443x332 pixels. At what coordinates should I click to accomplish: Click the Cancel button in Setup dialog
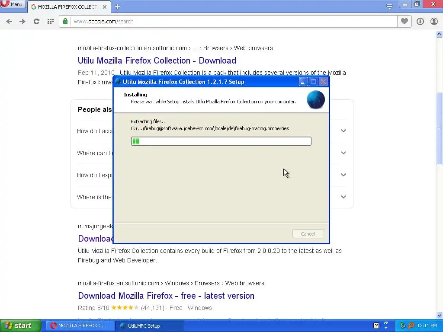pos(308,234)
